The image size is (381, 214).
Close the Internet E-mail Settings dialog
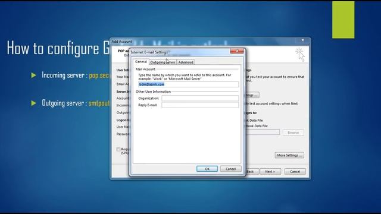[x=237, y=51]
